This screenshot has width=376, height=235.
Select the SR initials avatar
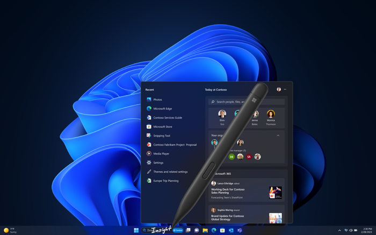pos(249,157)
